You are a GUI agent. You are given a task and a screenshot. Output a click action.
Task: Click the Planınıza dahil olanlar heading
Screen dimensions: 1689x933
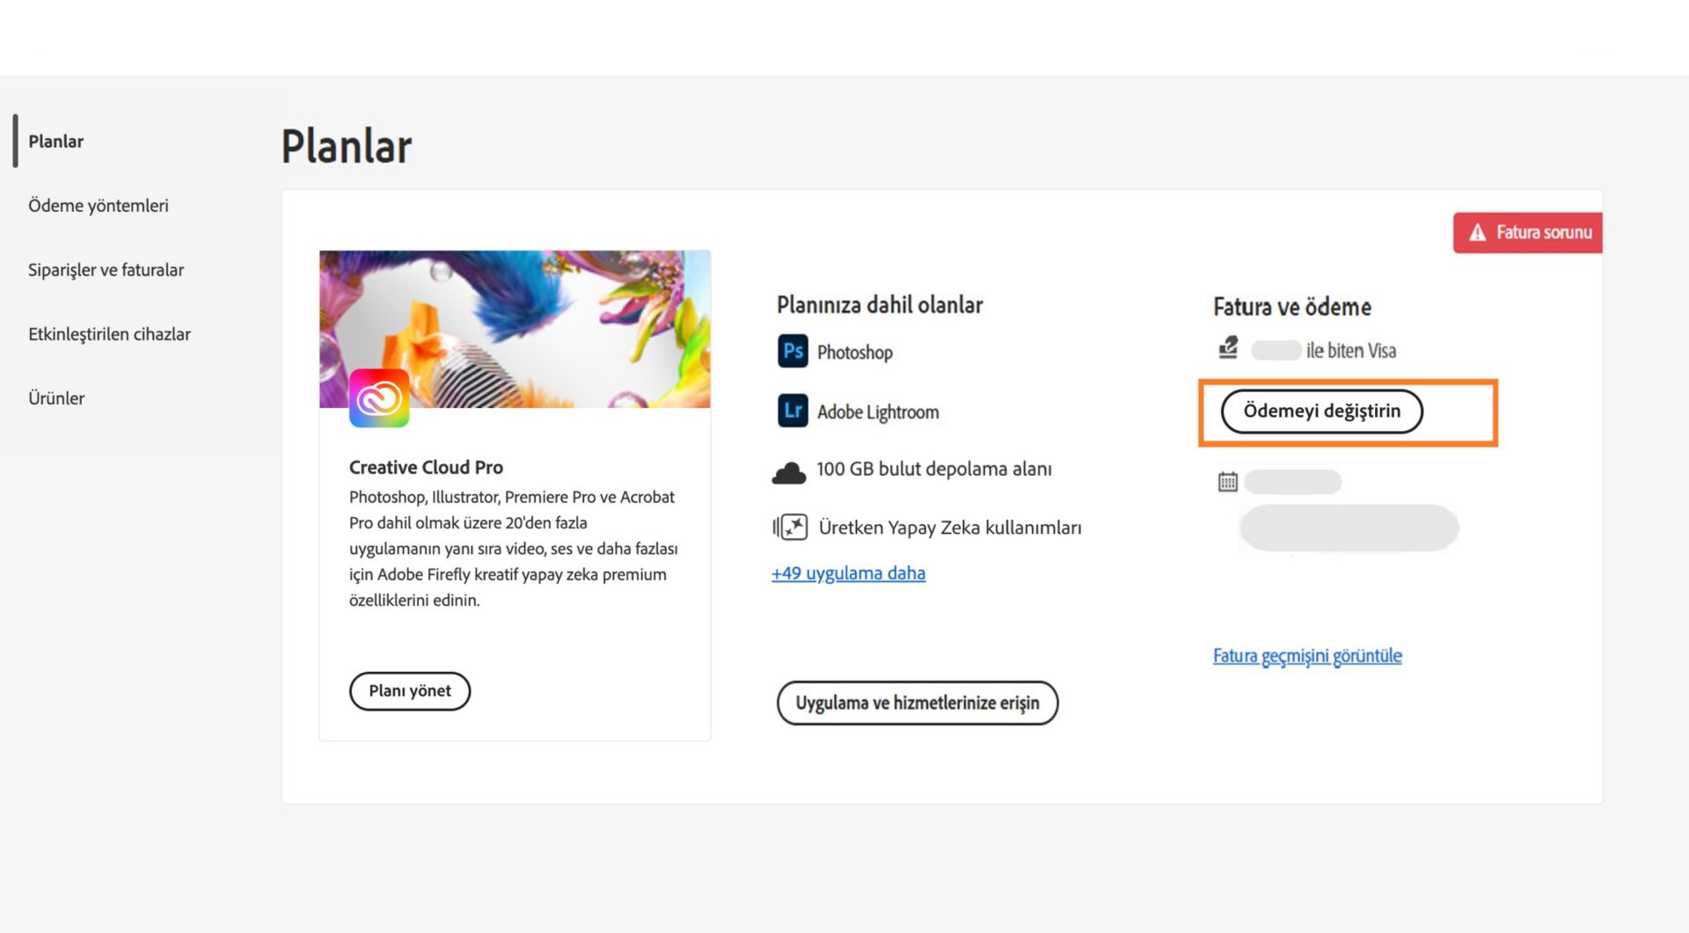coord(880,305)
